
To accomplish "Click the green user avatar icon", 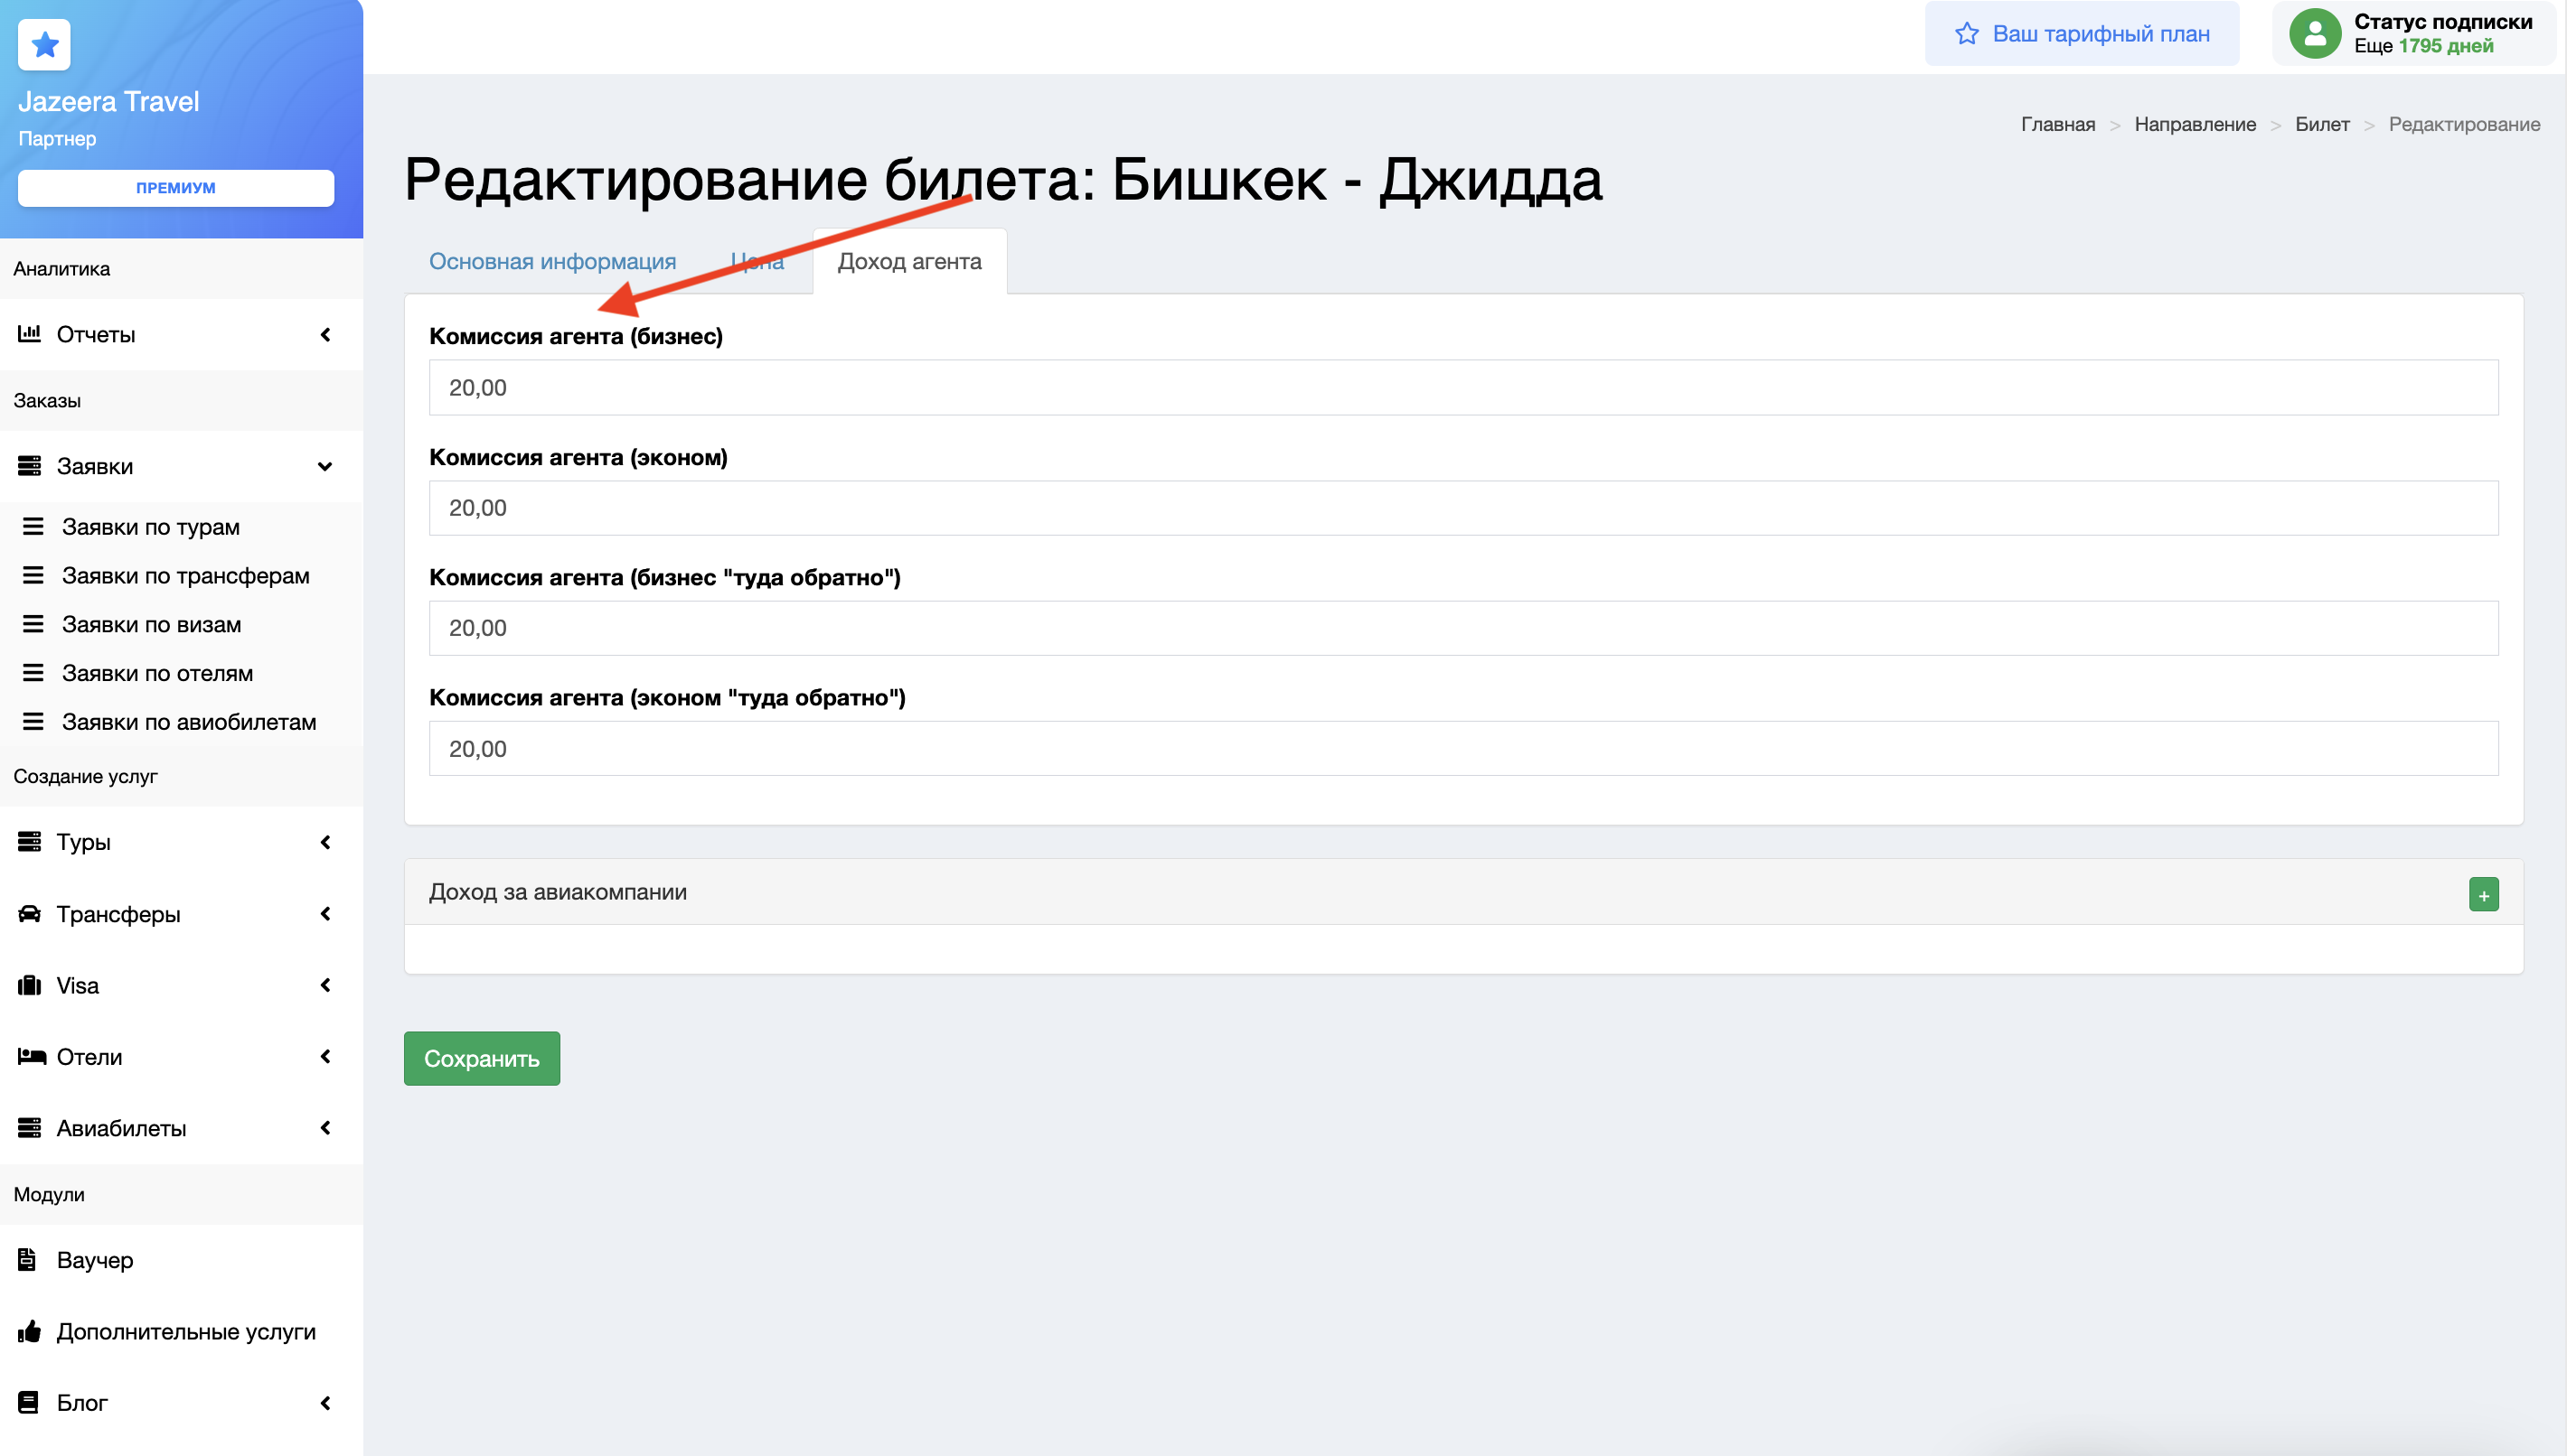I will (x=2315, y=34).
